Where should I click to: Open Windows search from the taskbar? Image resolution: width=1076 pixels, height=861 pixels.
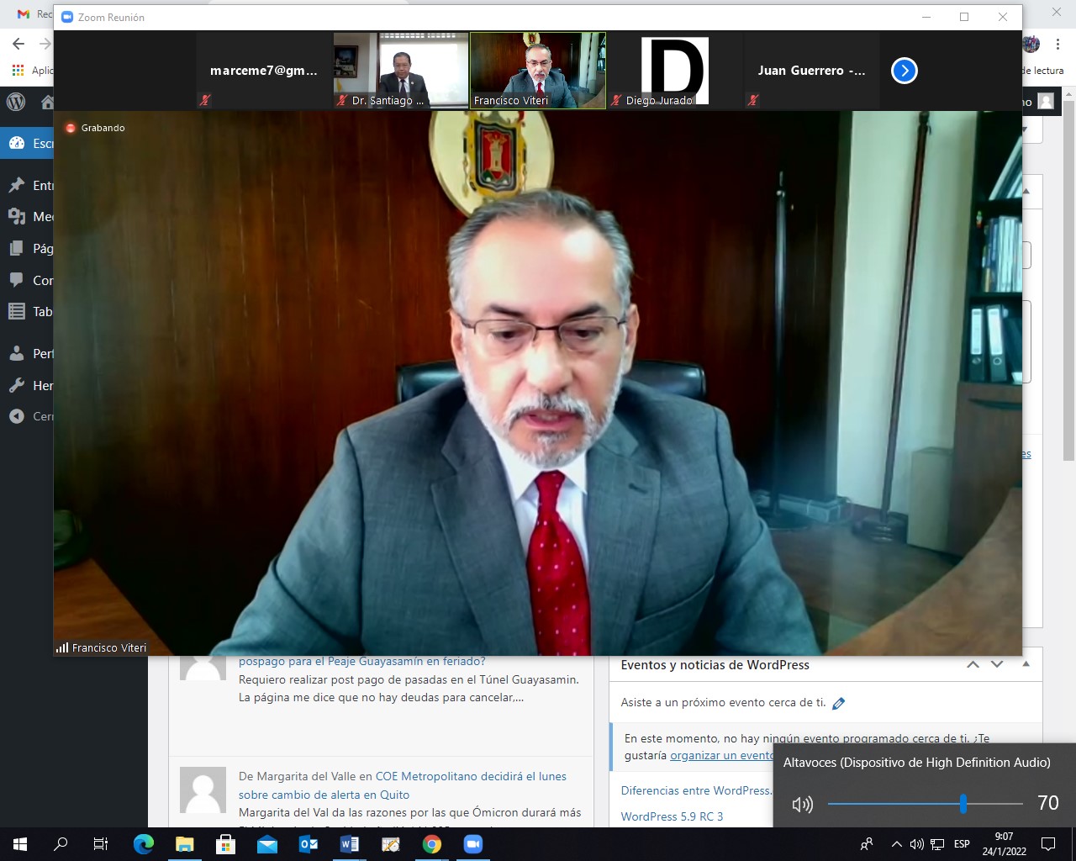61,844
